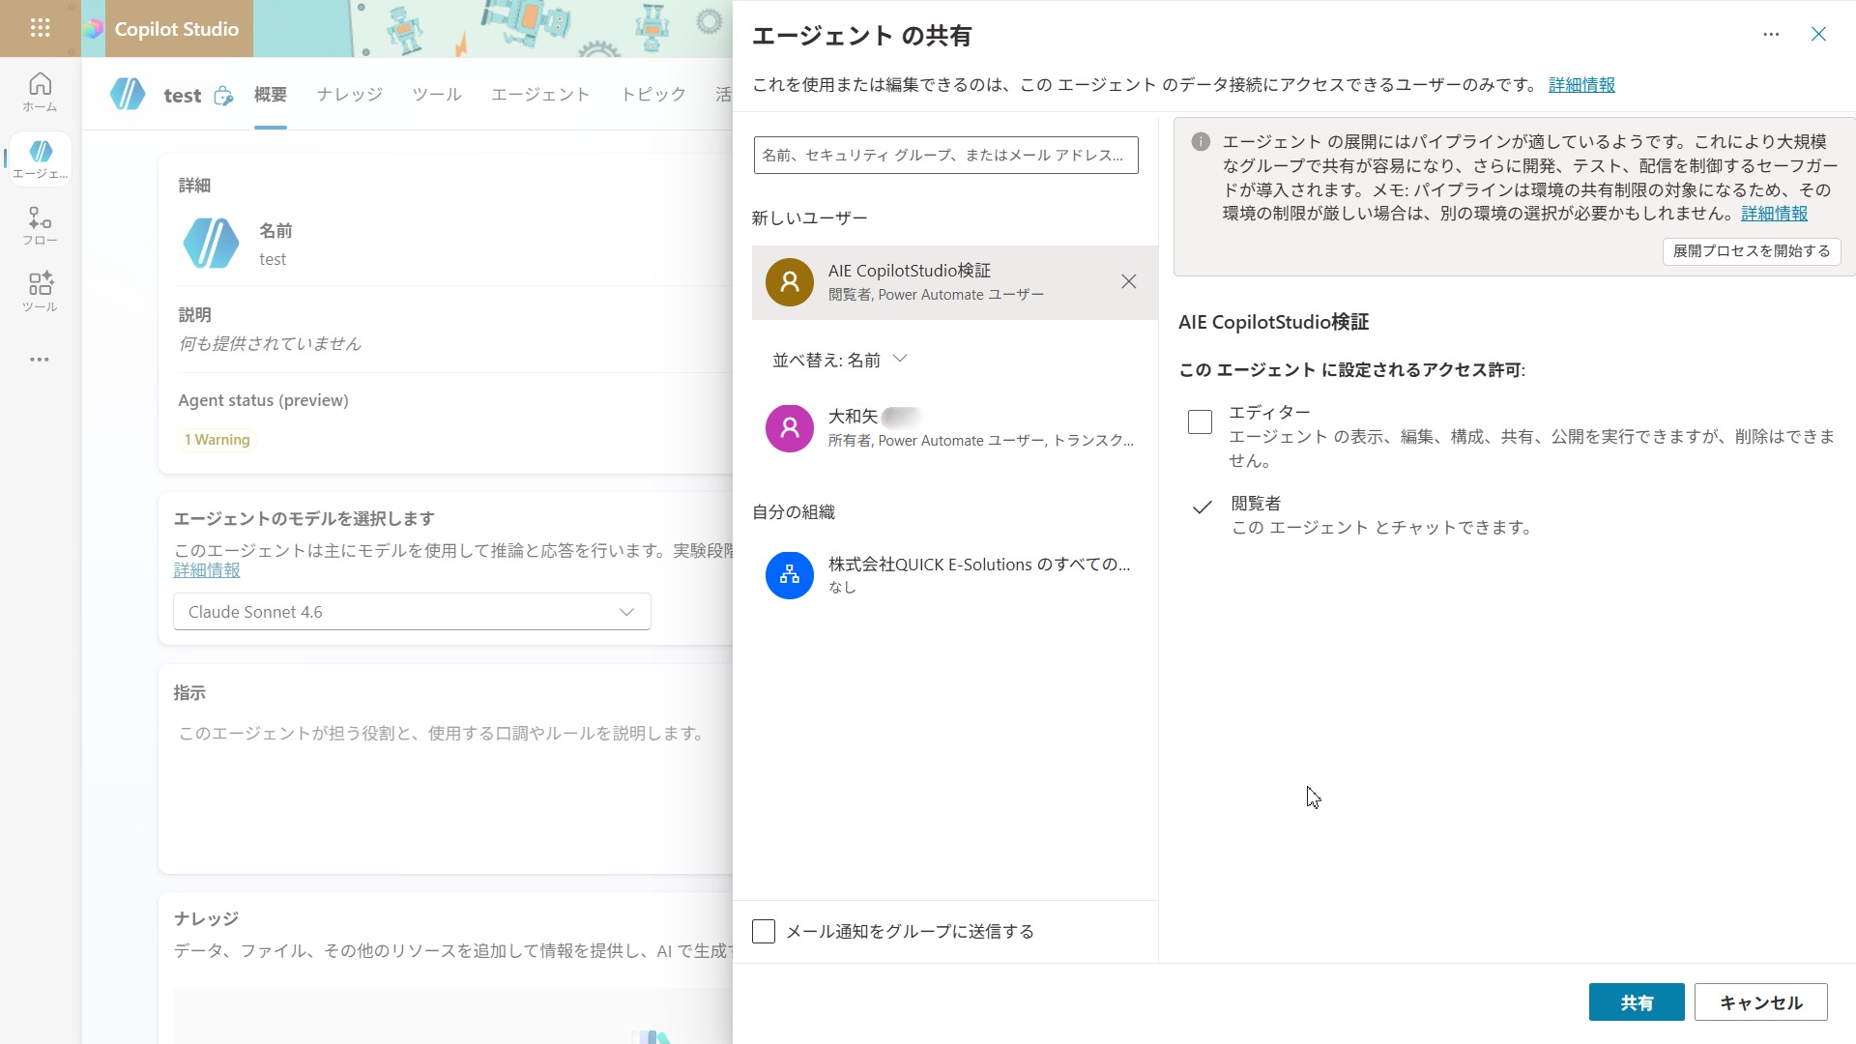
Task: Click the test agent logo icon
Action: [x=128, y=94]
